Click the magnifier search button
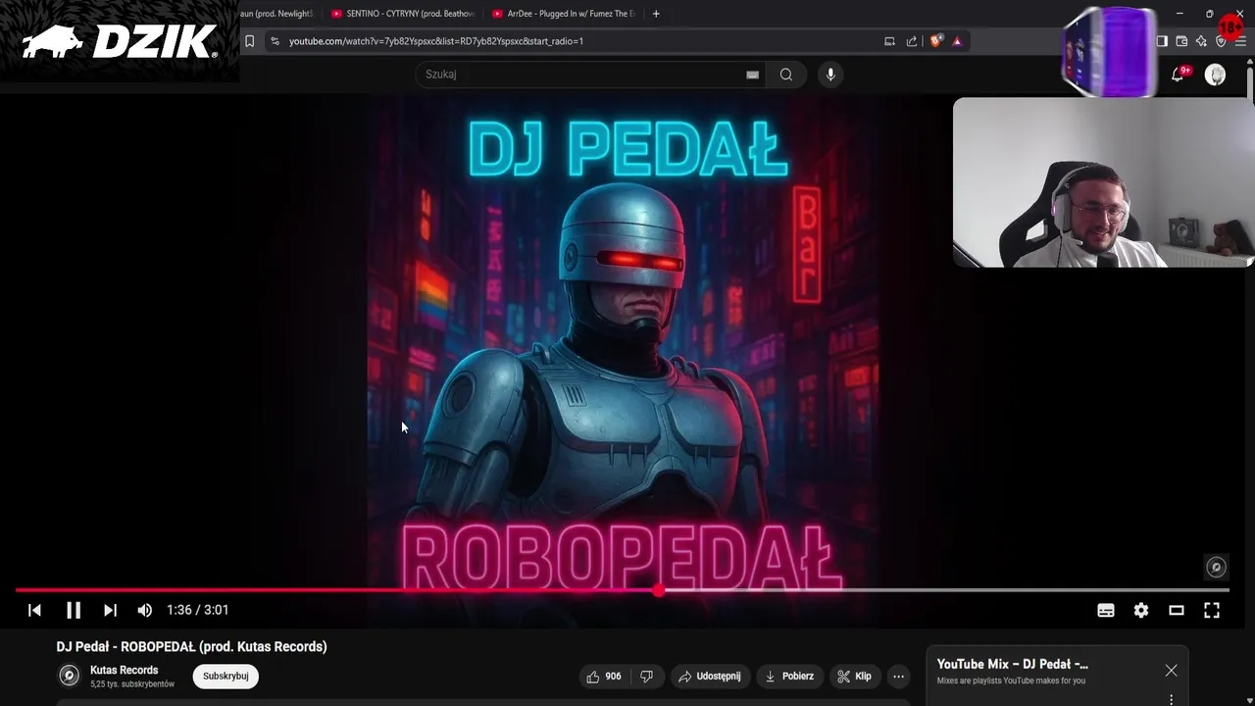The image size is (1255, 706). pyautogui.click(x=785, y=75)
